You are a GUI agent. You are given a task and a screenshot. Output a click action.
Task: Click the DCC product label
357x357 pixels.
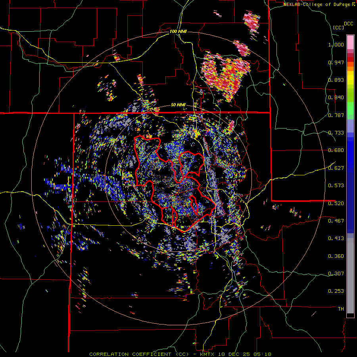click(x=348, y=24)
